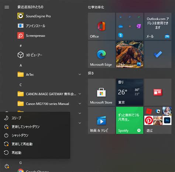
Task: Open the ArTec folder
Action: [49, 74]
